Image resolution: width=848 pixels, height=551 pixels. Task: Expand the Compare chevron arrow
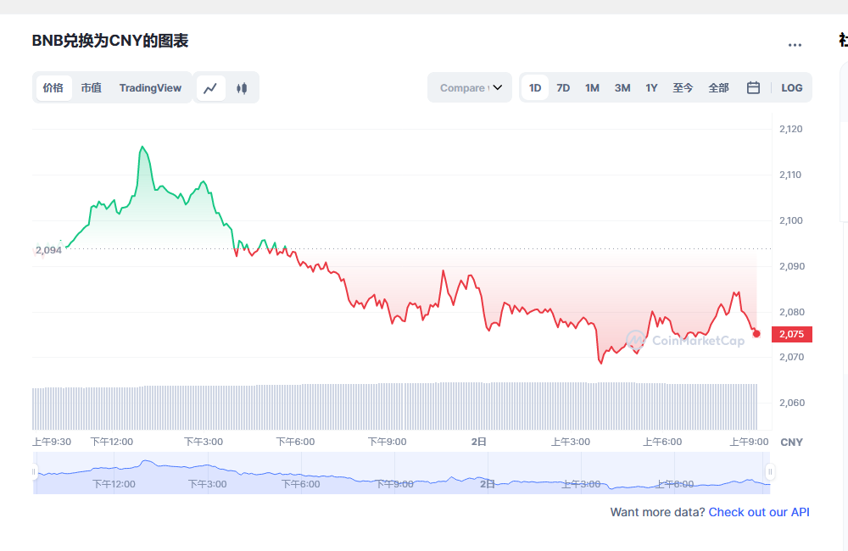(499, 87)
